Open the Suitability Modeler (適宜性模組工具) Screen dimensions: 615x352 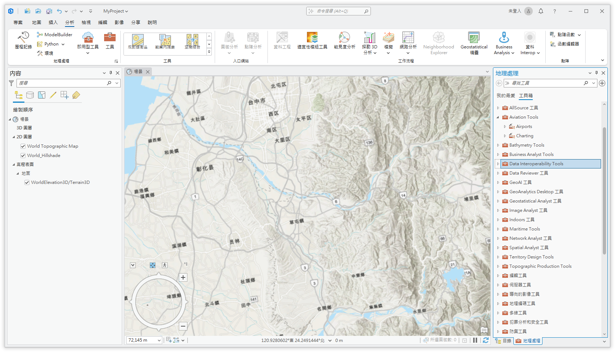312,40
